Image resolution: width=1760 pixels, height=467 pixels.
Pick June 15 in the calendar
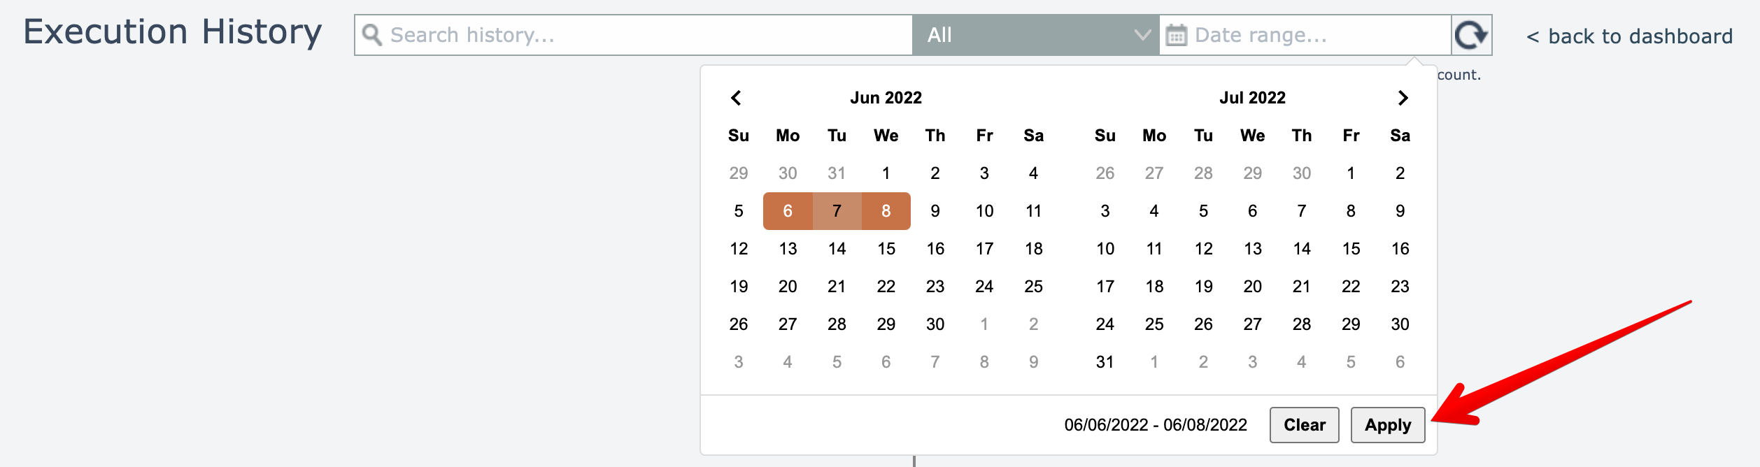(x=886, y=249)
